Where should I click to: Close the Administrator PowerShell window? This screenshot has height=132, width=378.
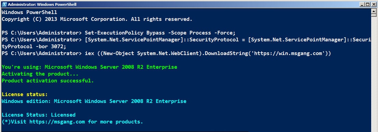click(374, 4)
